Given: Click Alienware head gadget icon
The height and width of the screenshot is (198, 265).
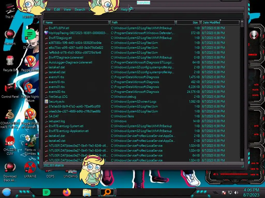Looking at the screenshot, I should point(254,35).
